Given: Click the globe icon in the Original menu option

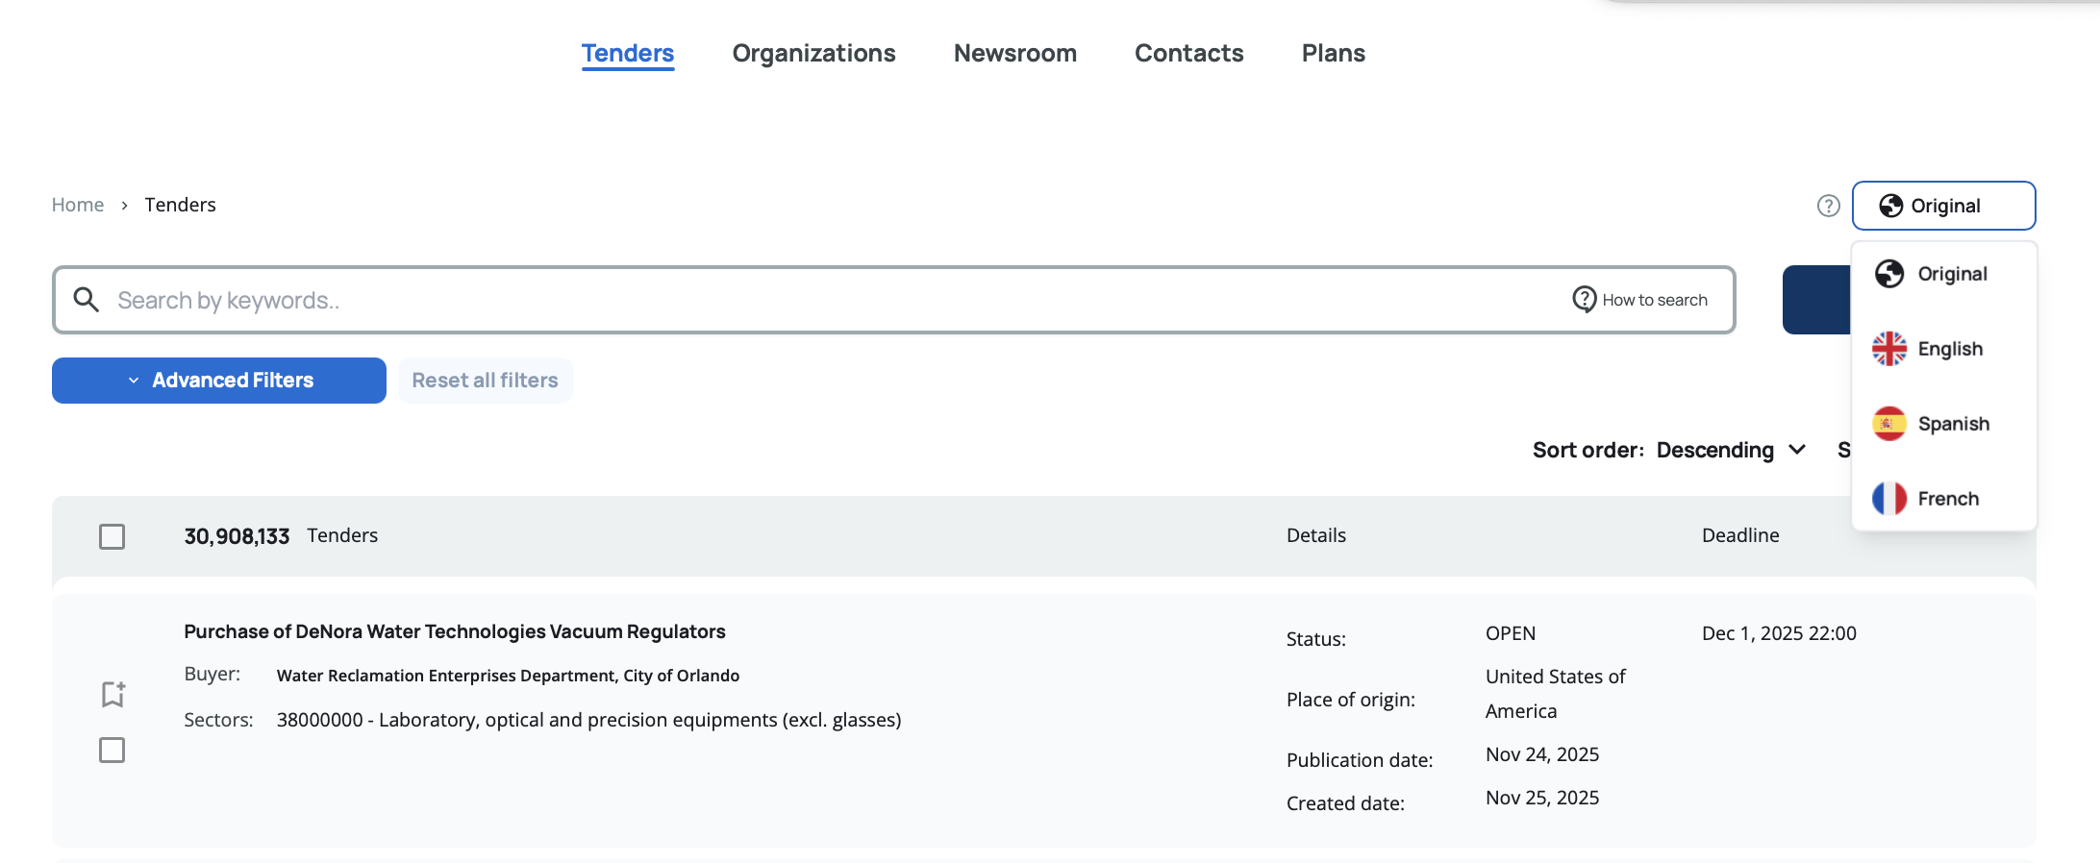Looking at the screenshot, I should coord(1888,274).
